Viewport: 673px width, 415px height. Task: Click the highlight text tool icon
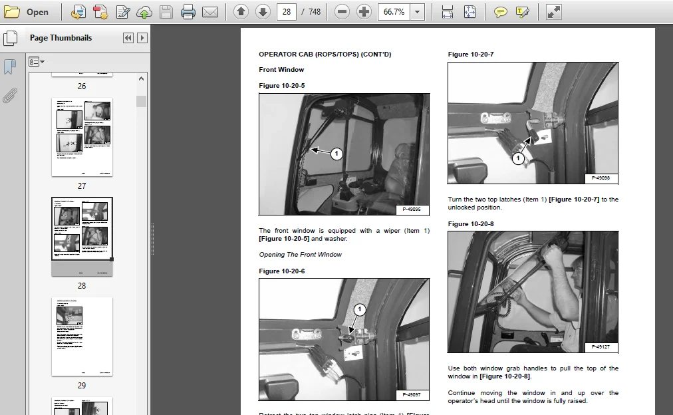point(522,12)
